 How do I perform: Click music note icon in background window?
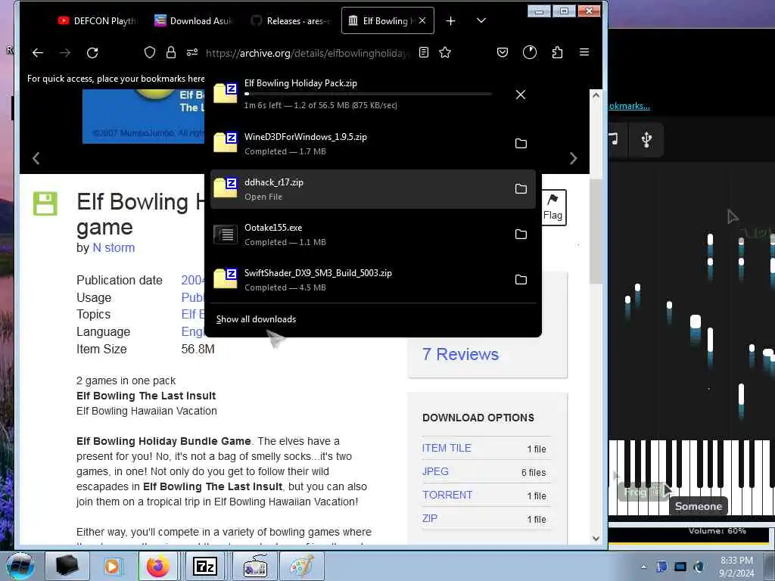[613, 138]
